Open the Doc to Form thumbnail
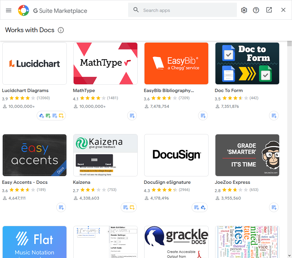 click(x=247, y=63)
